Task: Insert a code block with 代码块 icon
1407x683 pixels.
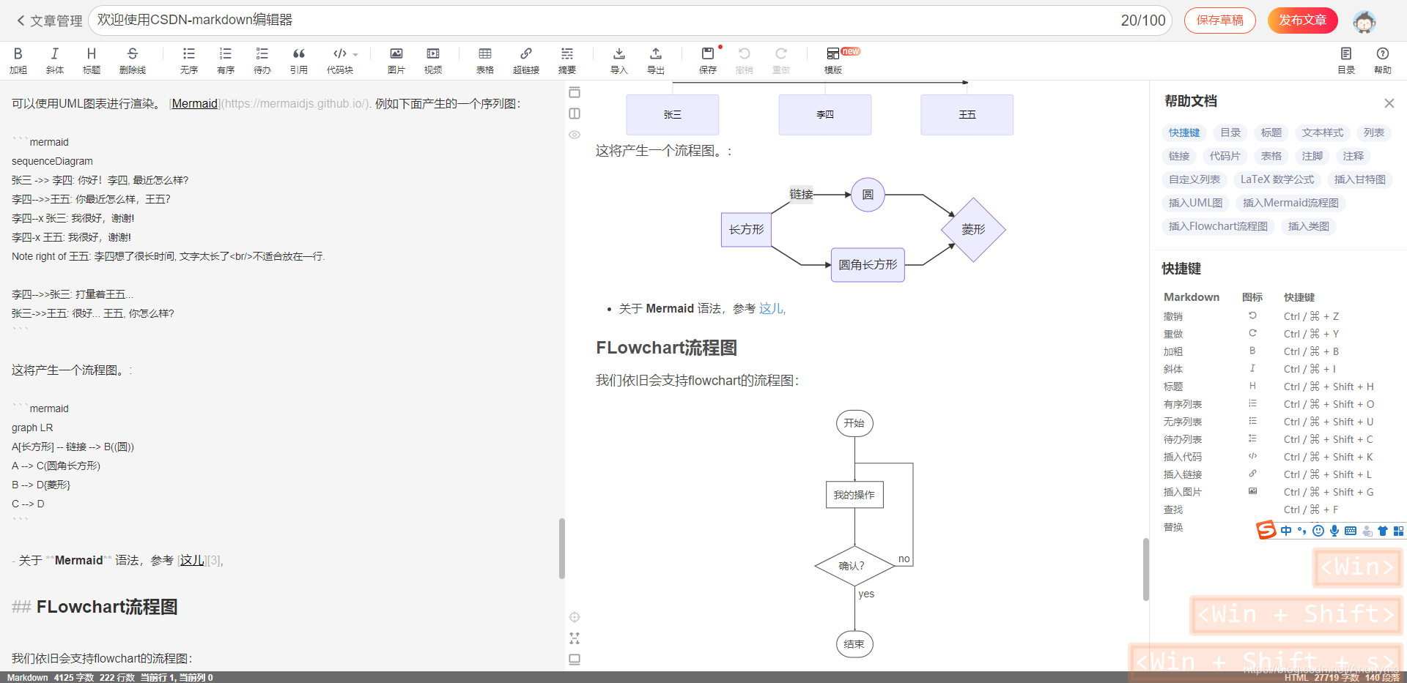Action: click(x=340, y=60)
